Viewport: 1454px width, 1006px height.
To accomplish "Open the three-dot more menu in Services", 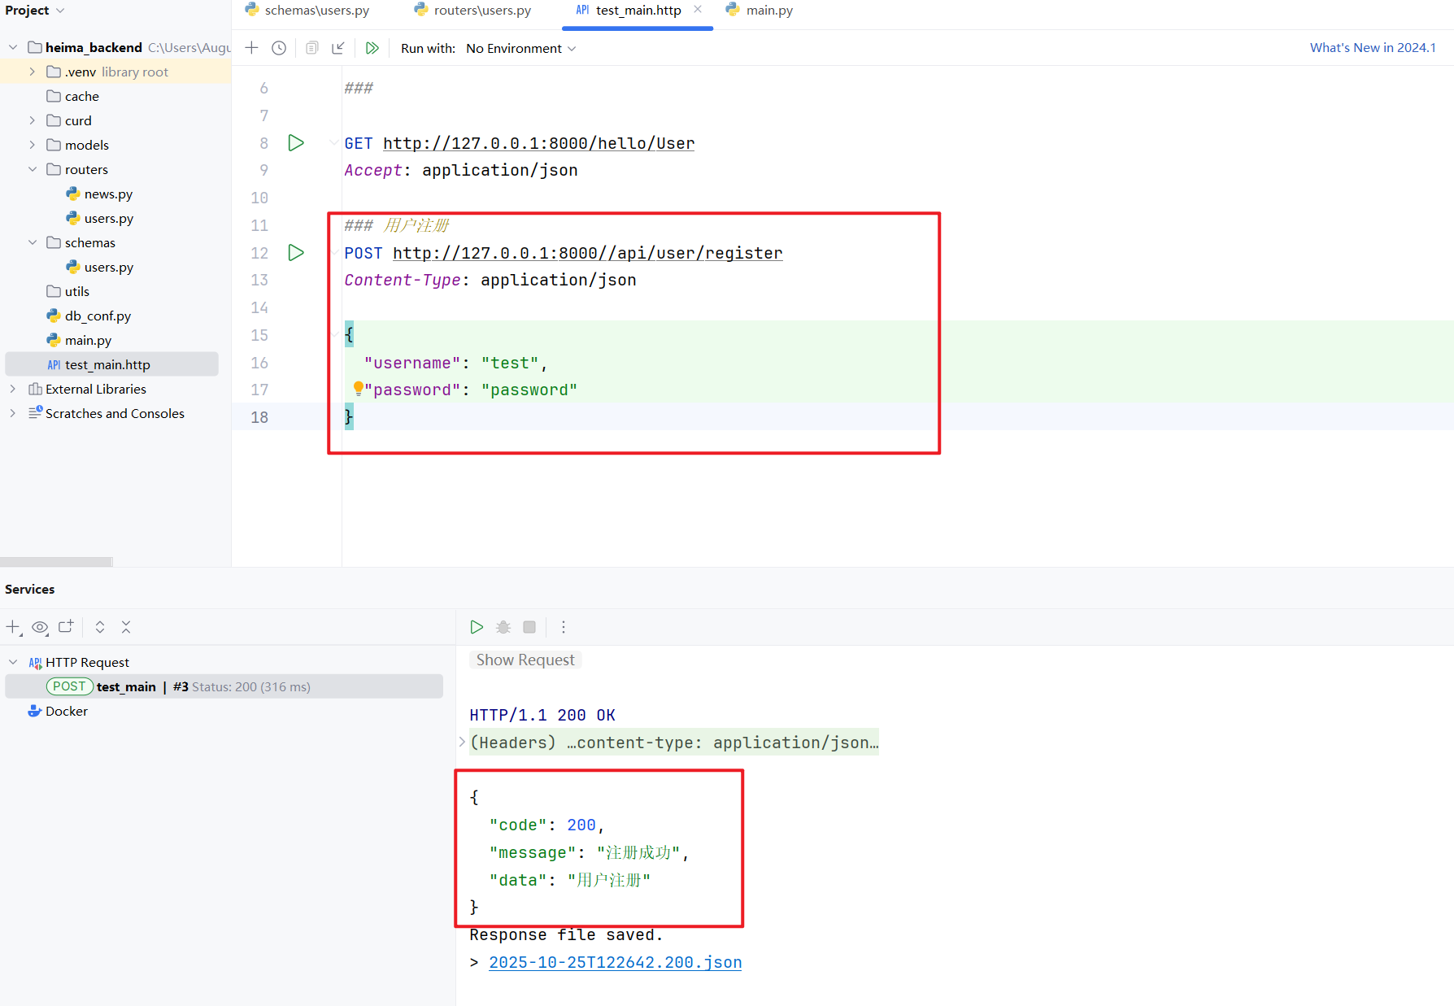I will tap(563, 627).
